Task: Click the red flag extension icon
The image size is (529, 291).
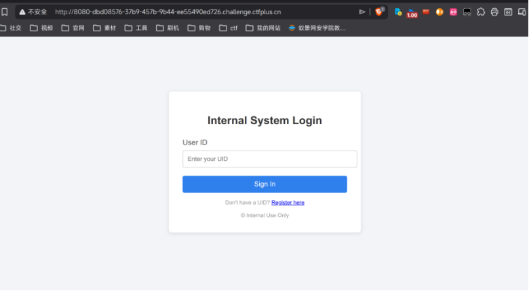Action: [426, 12]
